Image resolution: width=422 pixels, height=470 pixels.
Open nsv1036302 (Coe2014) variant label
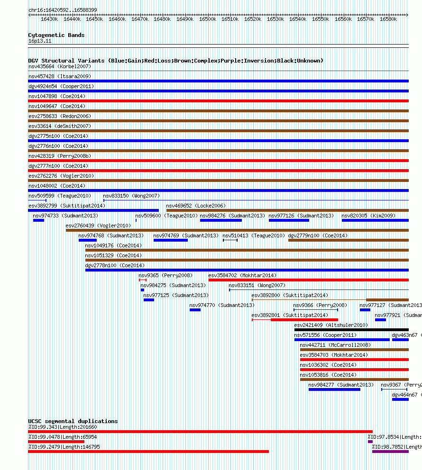[328, 365]
